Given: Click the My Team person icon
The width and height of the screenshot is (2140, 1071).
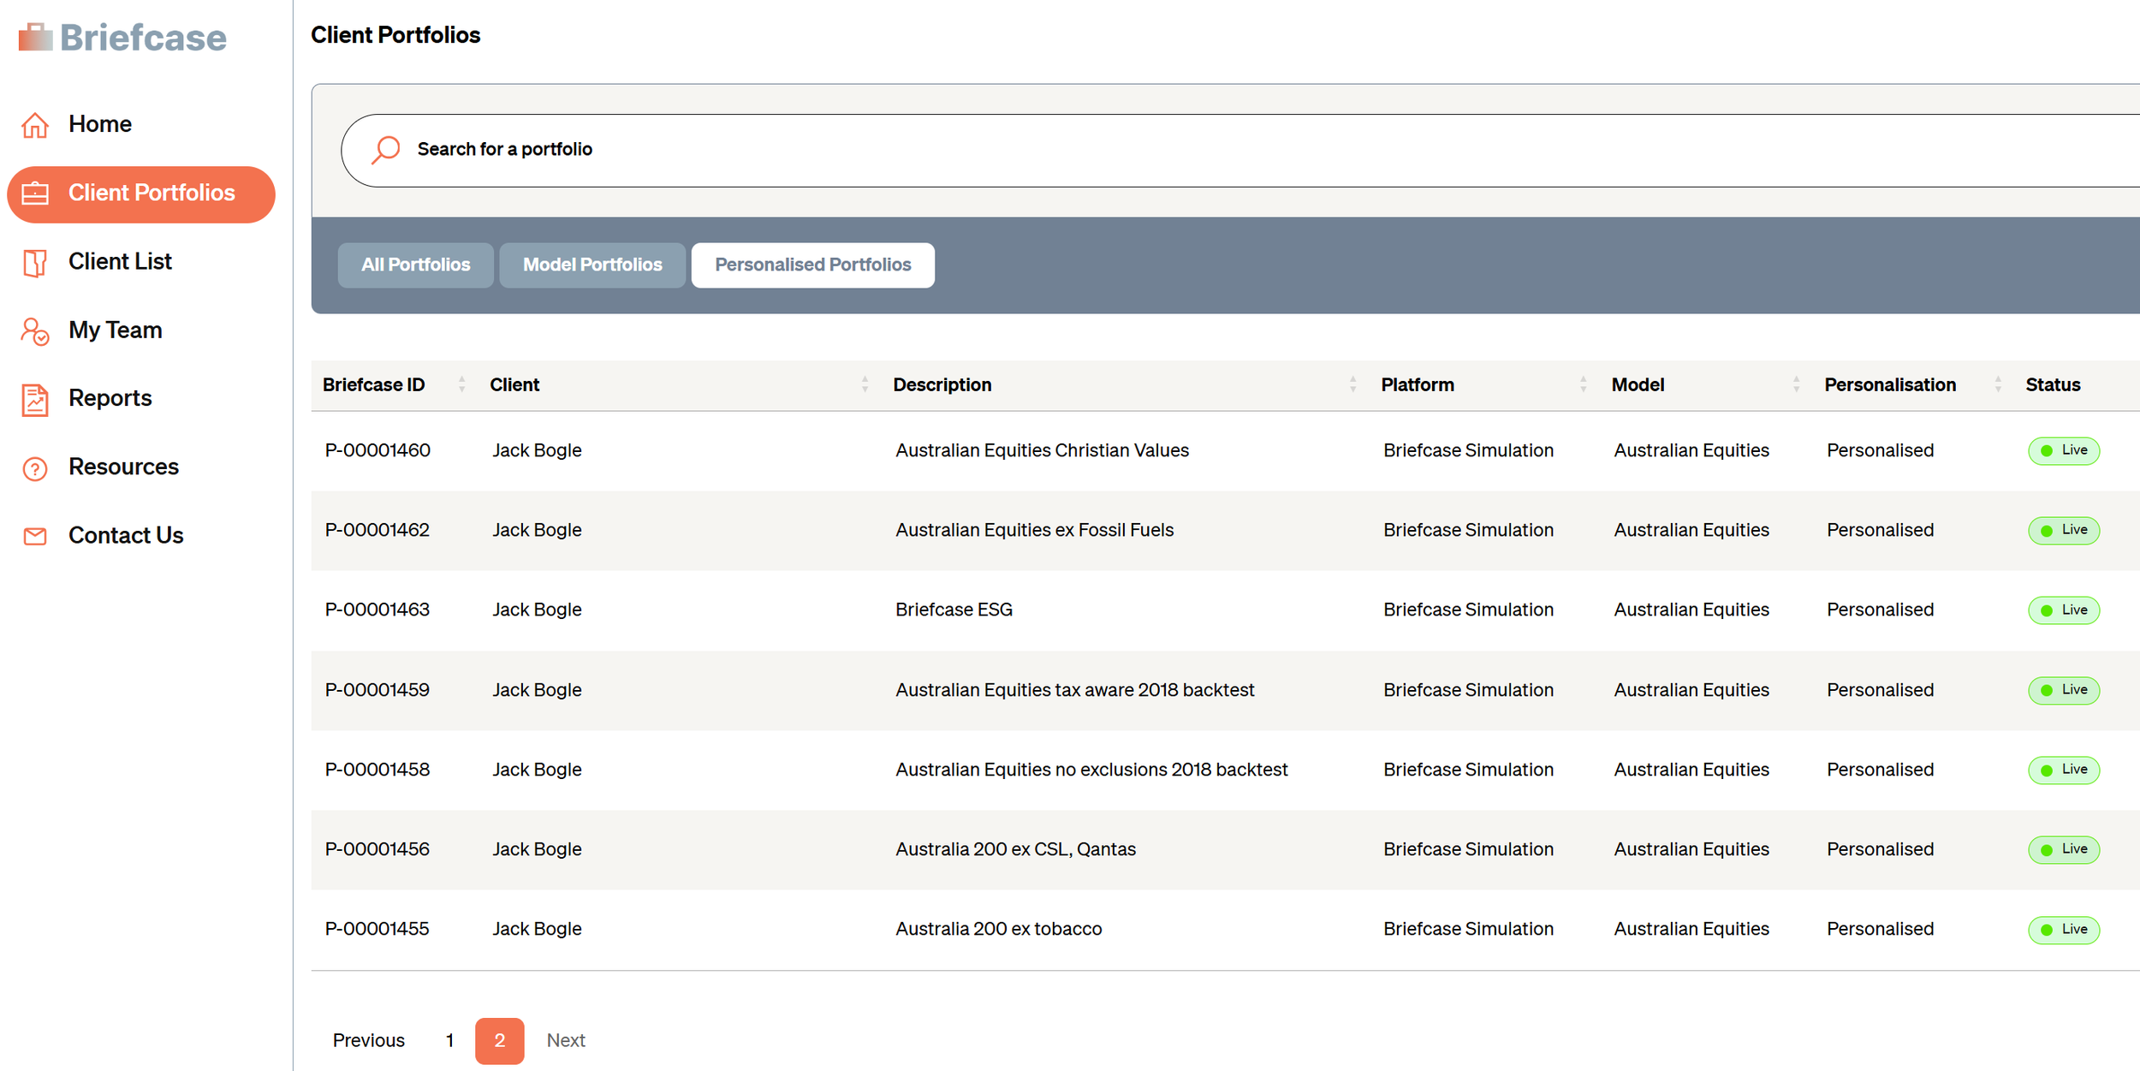Looking at the screenshot, I should 35,330.
